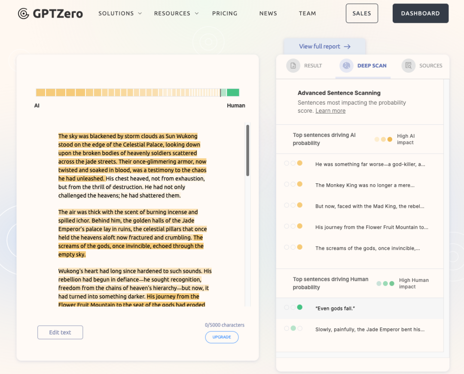The height and width of the screenshot is (374, 464).
Task: Click the arrow icon beside View full report
Action: [348, 46]
